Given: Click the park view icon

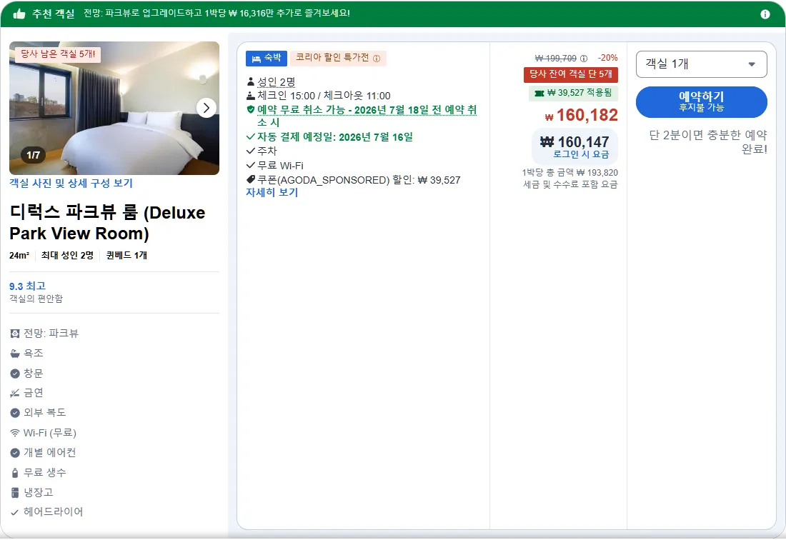Looking at the screenshot, I should click(15, 333).
